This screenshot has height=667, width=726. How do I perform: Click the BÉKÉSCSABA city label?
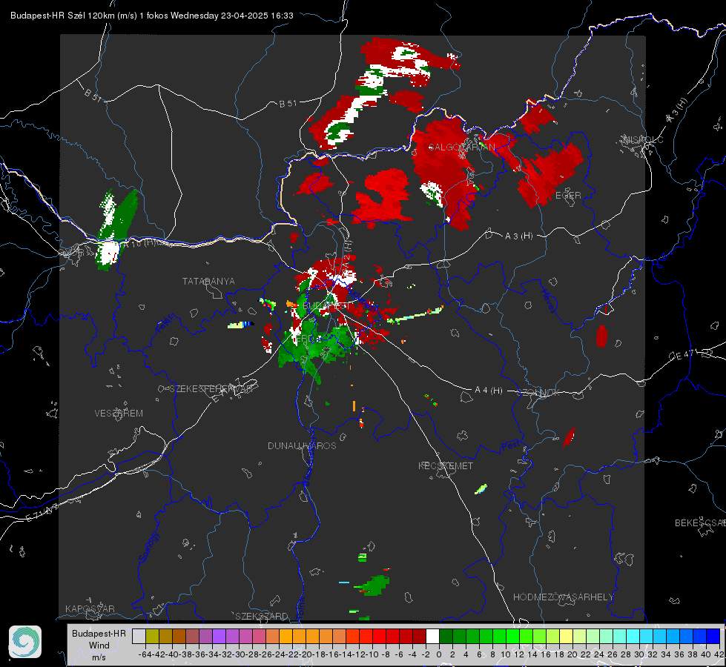(700, 522)
